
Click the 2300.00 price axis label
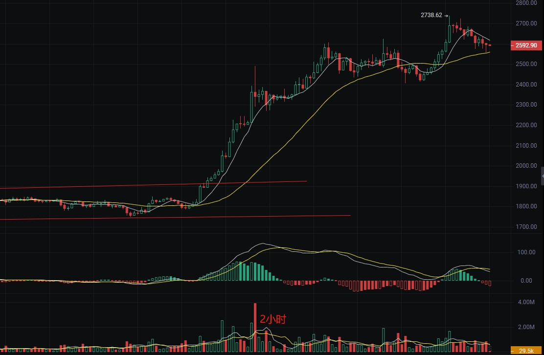coord(526,104)
